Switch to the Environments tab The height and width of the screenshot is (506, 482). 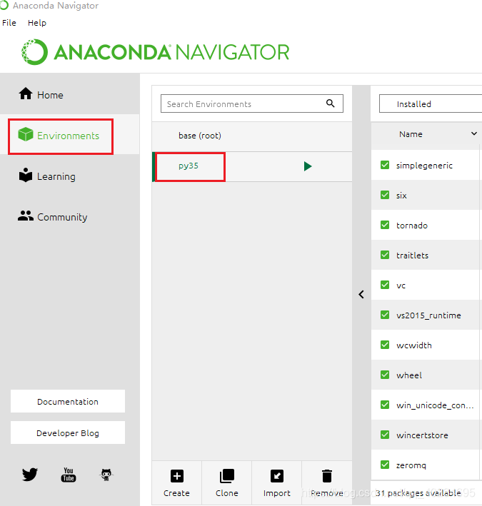(x=70, y=136)
